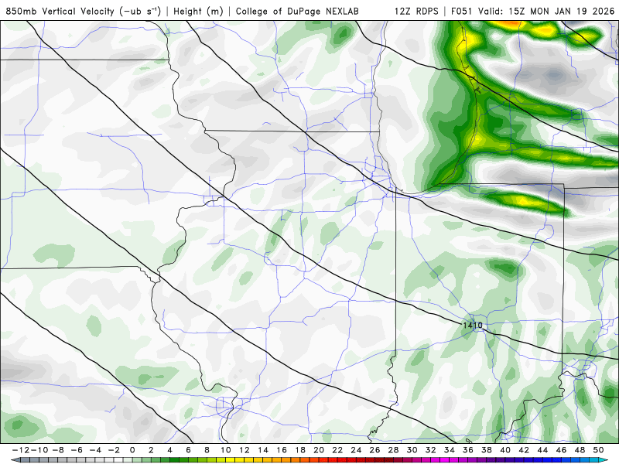
Task: Click the '850mb Vertical Velocity' title text
Action: 60,11
